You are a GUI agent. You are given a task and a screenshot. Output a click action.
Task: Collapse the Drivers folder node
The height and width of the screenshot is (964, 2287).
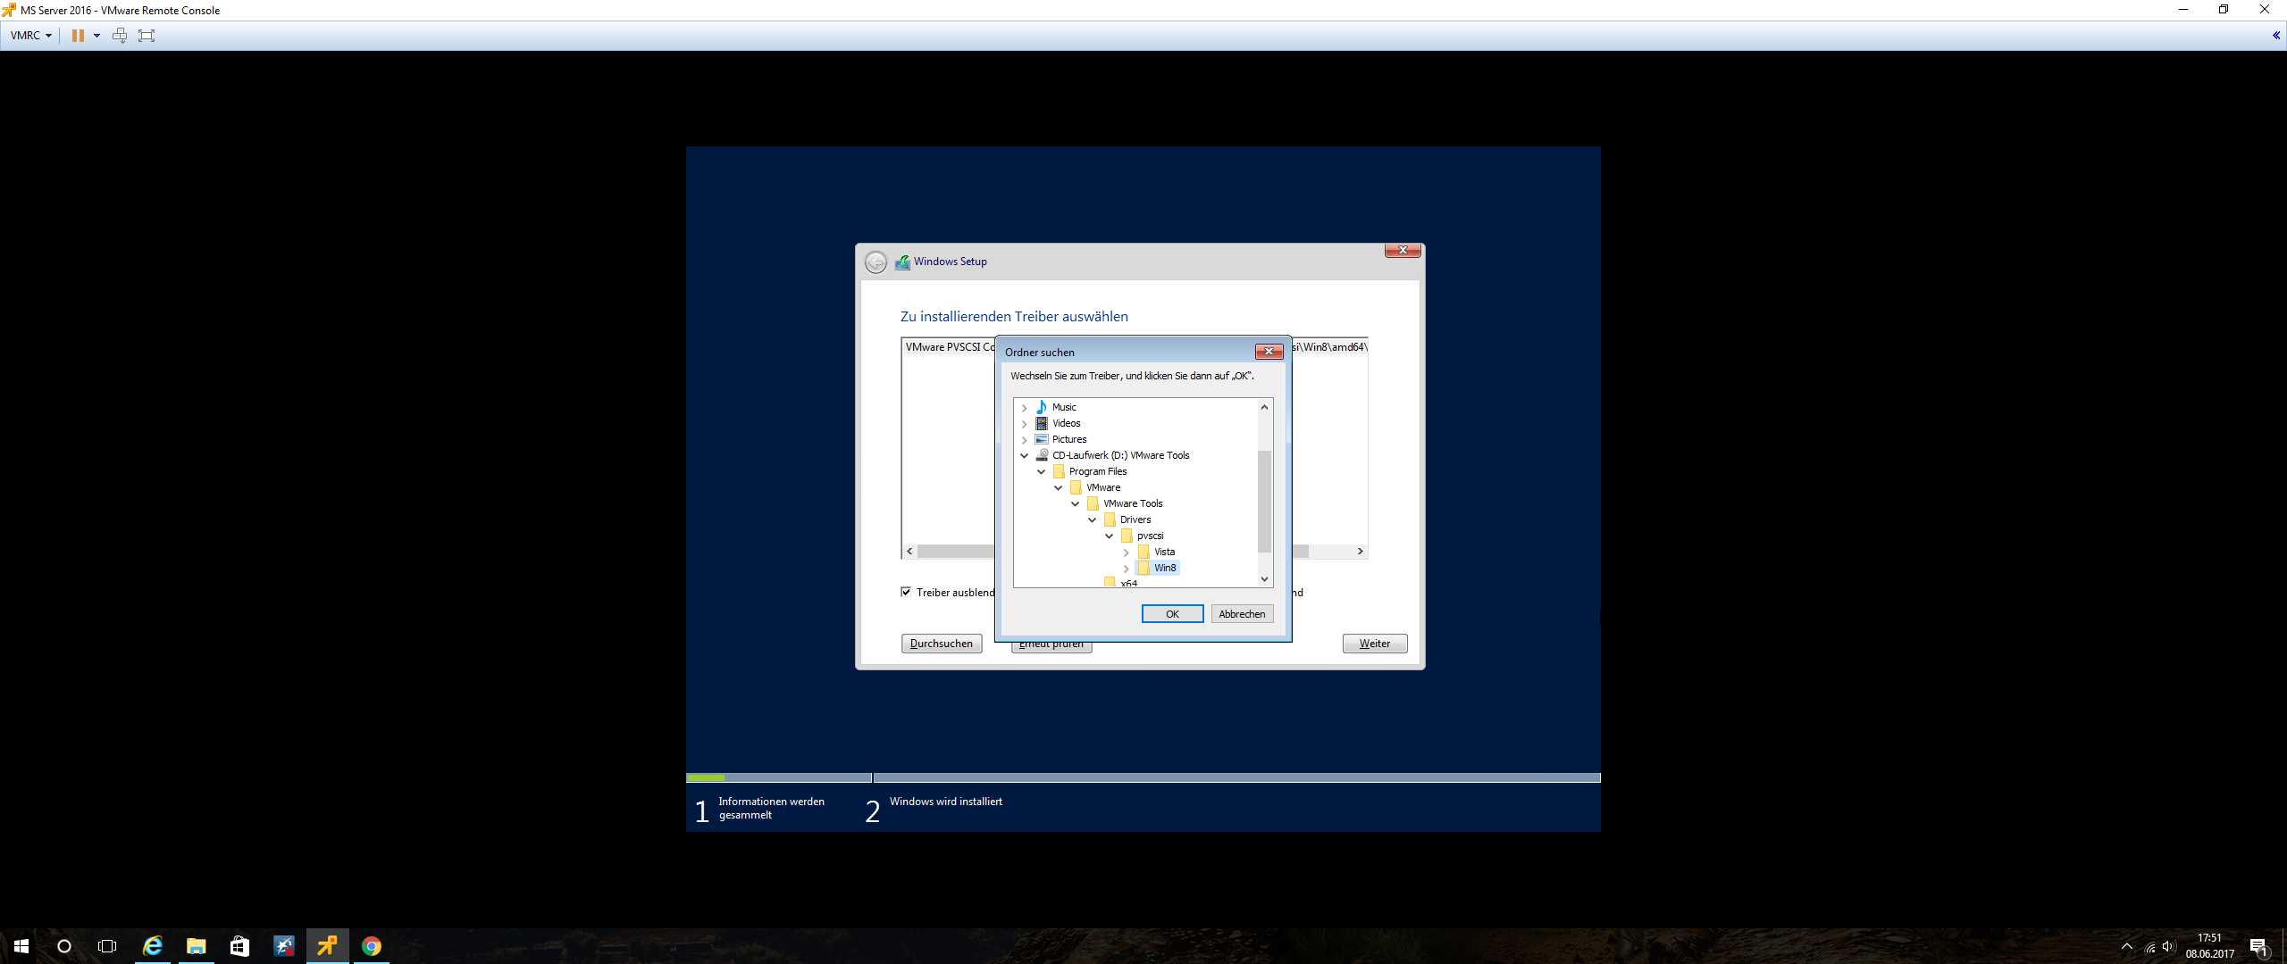coord(1092,519)
